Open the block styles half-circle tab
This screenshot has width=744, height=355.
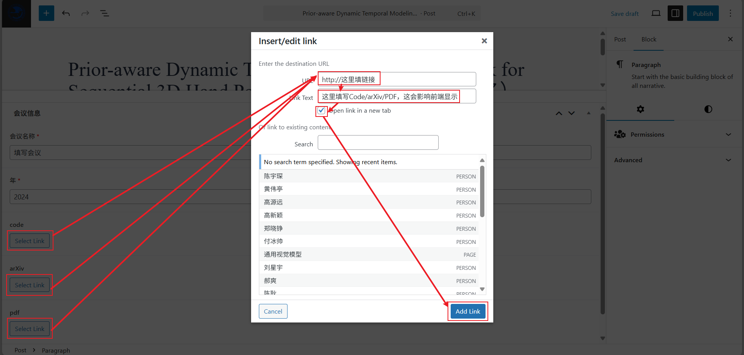(708, 109)
